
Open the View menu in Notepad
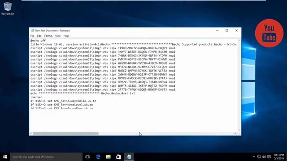pos(58,36)
